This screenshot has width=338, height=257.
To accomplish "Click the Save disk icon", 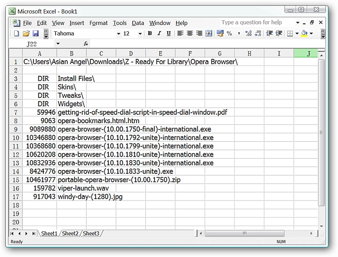I will point(35,33).
